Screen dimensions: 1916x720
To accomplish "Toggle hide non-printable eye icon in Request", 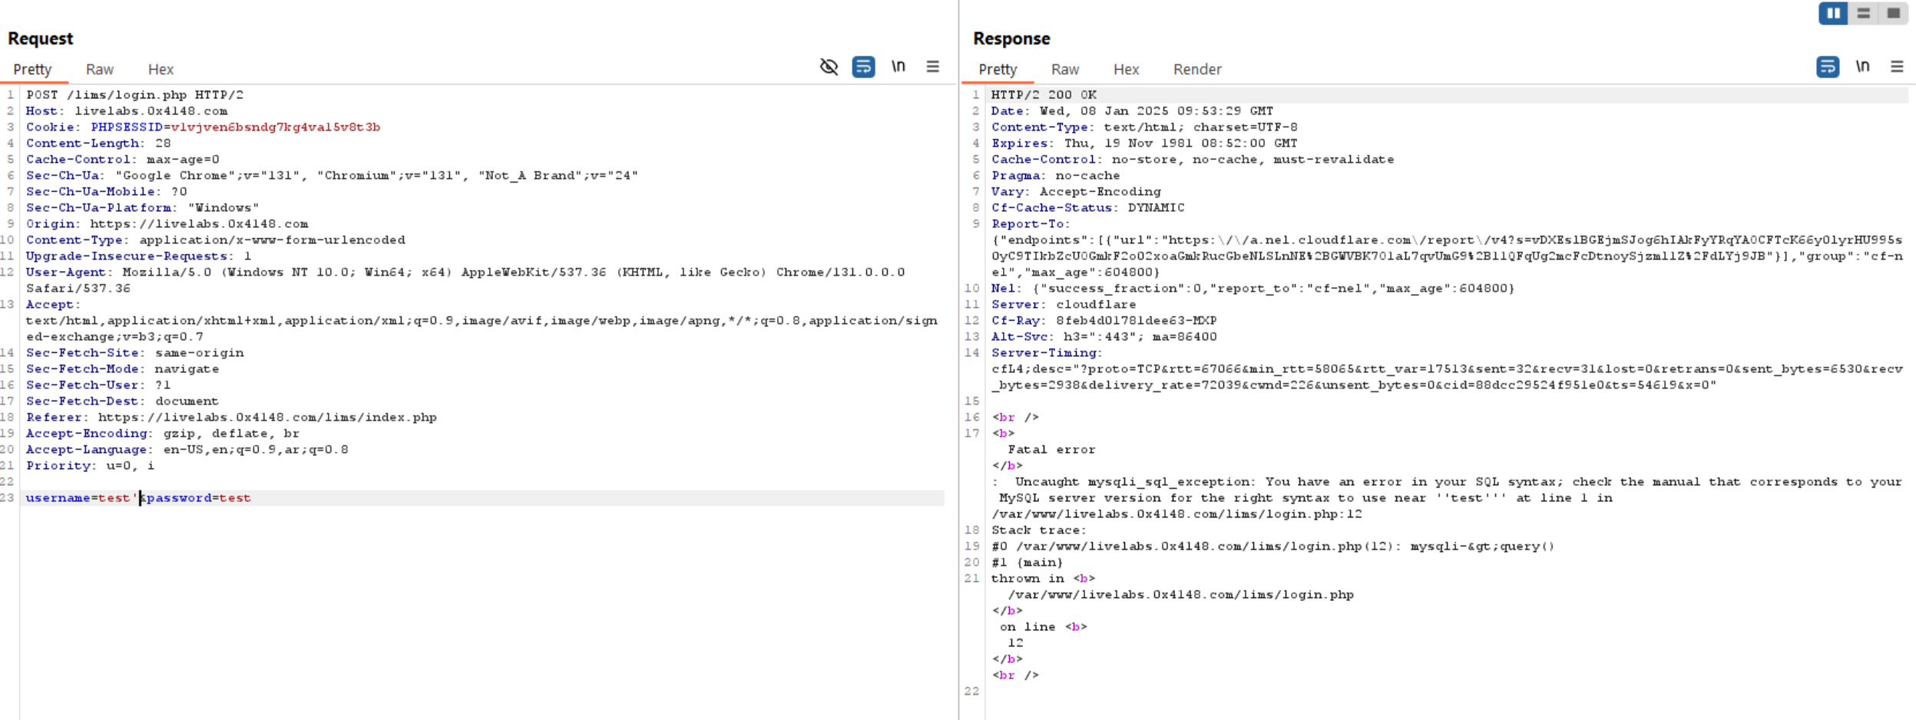I will click(x=829, y=67).
